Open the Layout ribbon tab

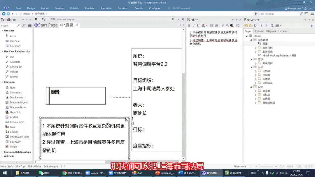45,8
